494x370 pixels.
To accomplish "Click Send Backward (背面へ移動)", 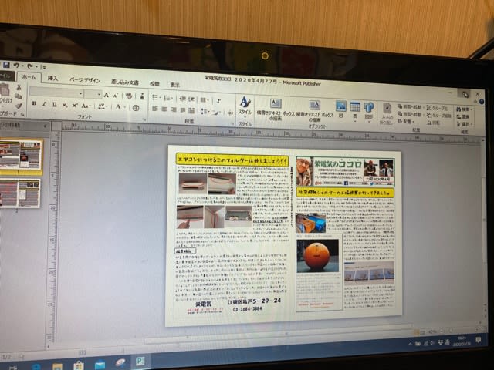I will [x=409, y=114].
